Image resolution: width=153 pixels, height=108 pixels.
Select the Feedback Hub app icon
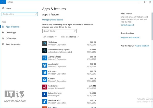click(45, 101)
